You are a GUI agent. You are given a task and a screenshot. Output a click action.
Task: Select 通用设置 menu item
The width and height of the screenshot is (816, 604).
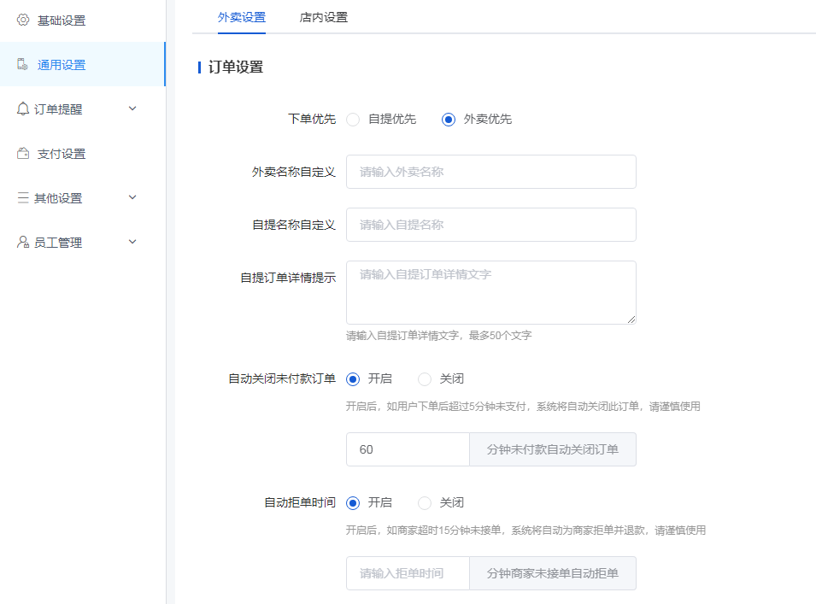pyautogui.click(x=82, y=65)
